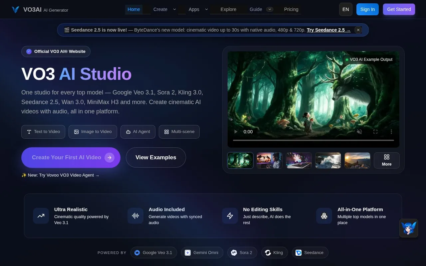This screenshot has height=266, width=426.
Task: Click the video progress seek bar
Action: (314, 140)
